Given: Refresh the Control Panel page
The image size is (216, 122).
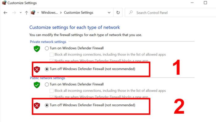Looking at the screenshot, I should click(118, 13).
